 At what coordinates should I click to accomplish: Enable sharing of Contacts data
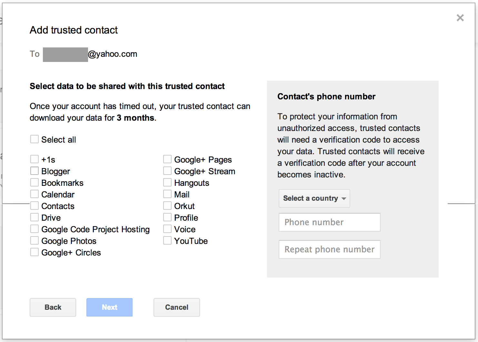(x=35, y=206)
